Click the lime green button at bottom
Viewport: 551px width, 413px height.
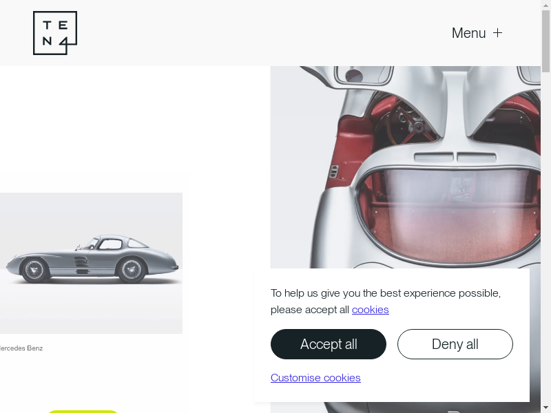pyautogui.click(x=83, y=411)
